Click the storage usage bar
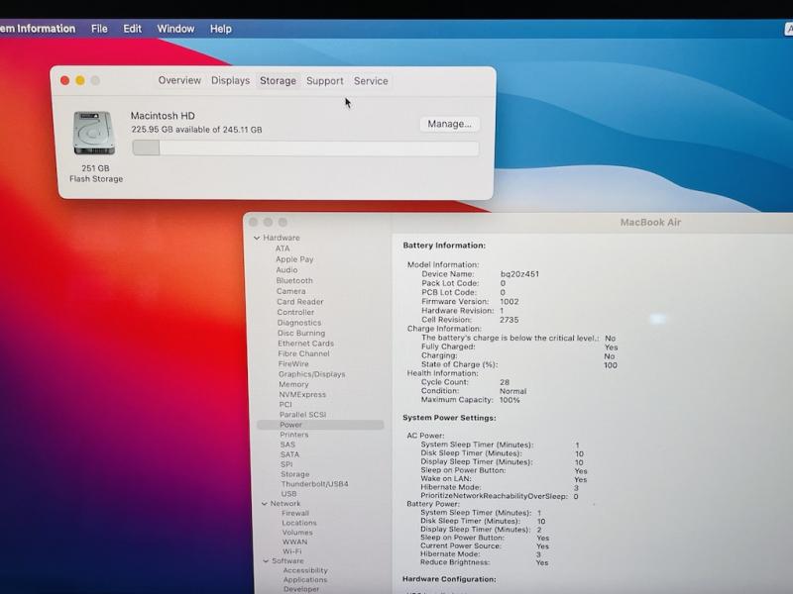The image size is (793, 594). coord(305,148)
